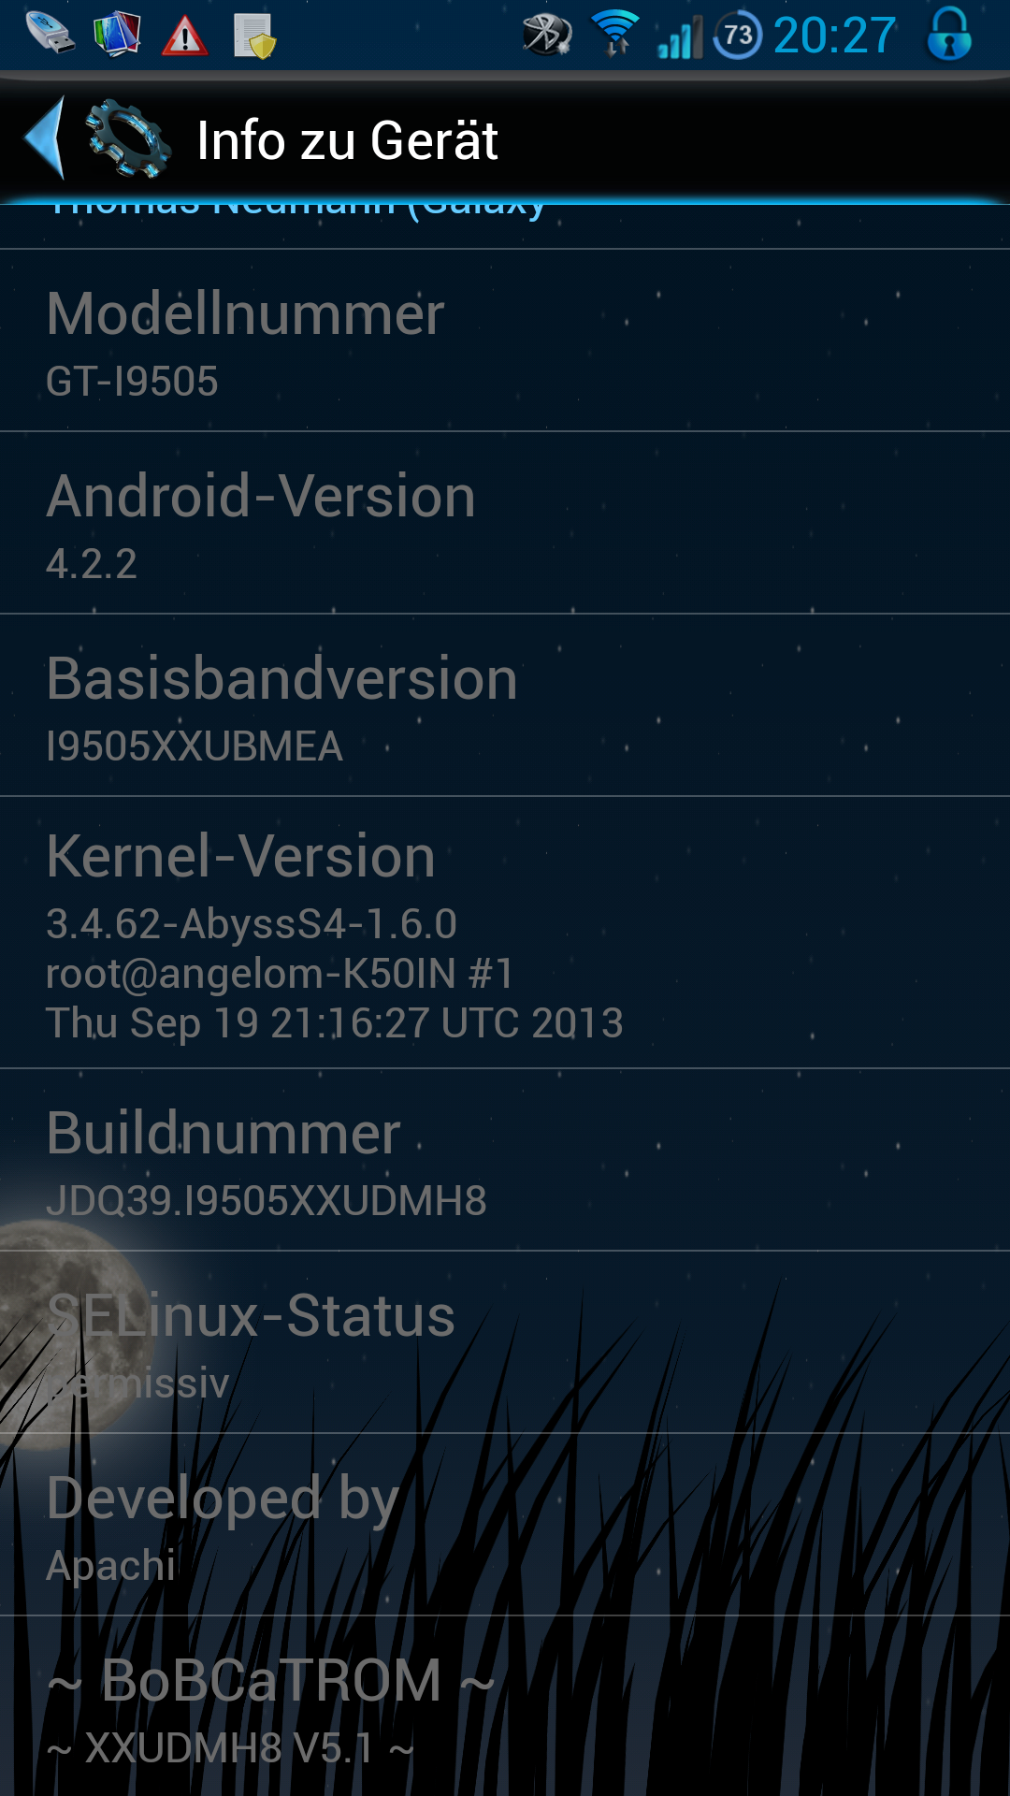Tap the blue back arrow
Screen dimensions: 1010x1796
pyautogui.click(x=45, y=138)
